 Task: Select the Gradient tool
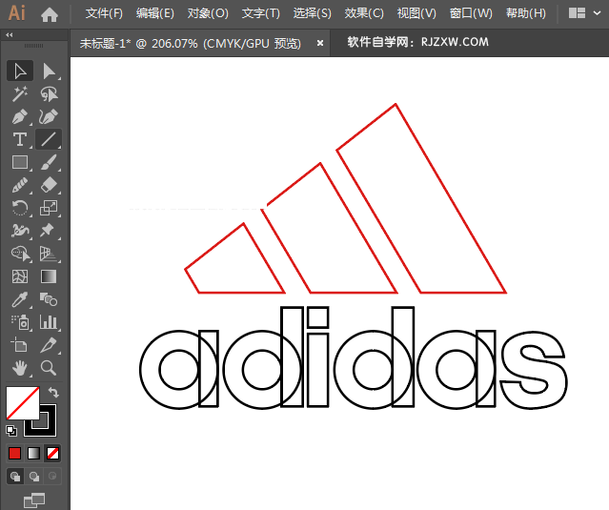pyautogui.click(x=49, y=276)
